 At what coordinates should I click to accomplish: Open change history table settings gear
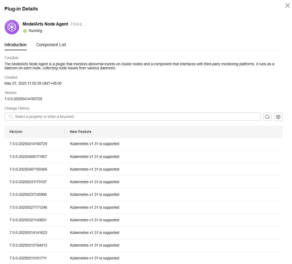pyautogui.click(x=278, y=117)
